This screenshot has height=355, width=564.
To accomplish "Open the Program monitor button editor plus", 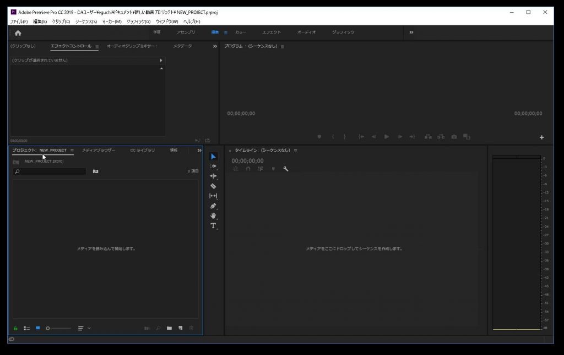I will point(541,137).
